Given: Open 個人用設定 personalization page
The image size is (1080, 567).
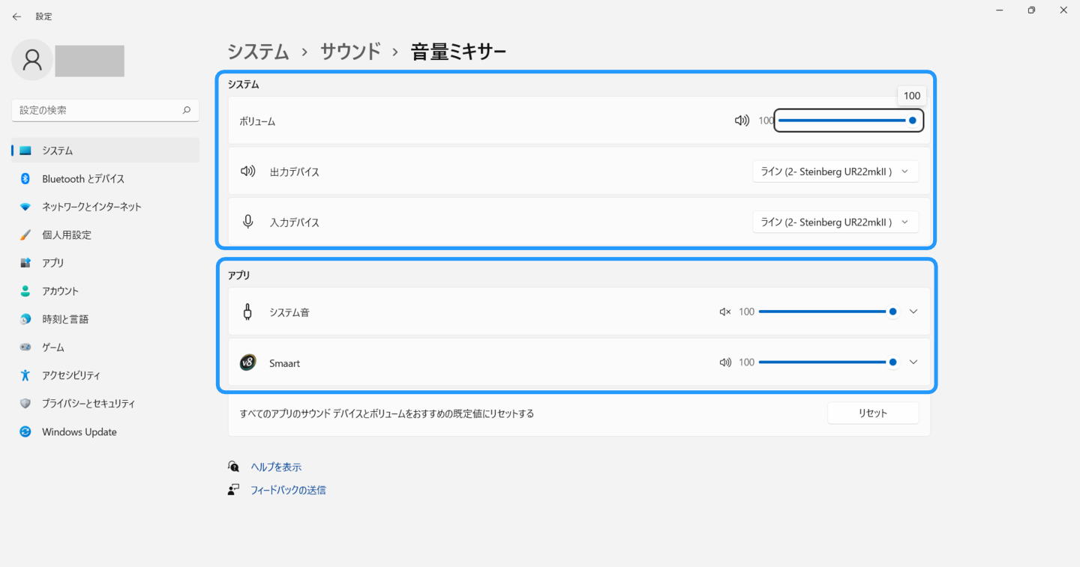Looking at the screenshot, I should click(x=67, y=235).
